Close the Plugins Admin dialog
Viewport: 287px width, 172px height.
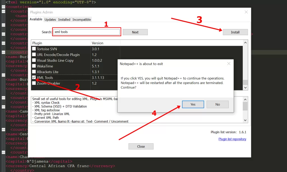pos(141,146)
